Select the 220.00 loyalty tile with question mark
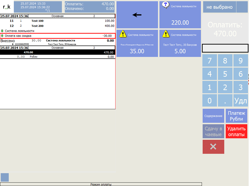 (180, 15)
